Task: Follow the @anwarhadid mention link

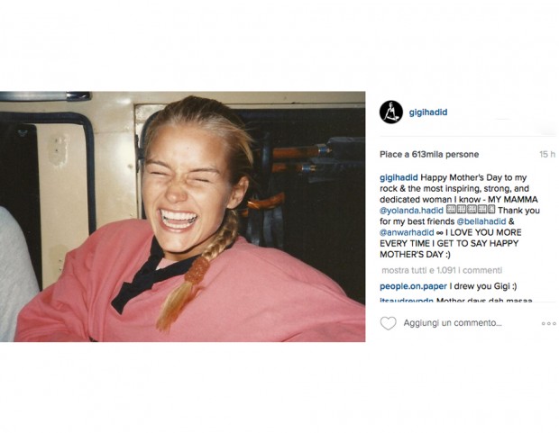Action: click(x=407, y=232)
